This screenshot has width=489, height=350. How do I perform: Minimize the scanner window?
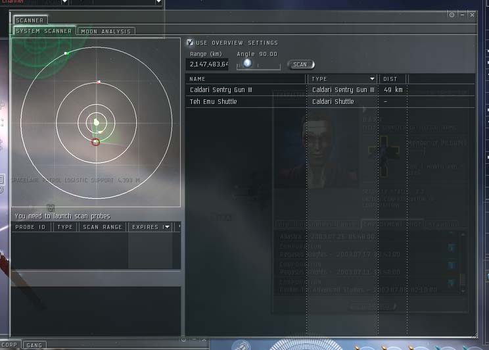463,14
